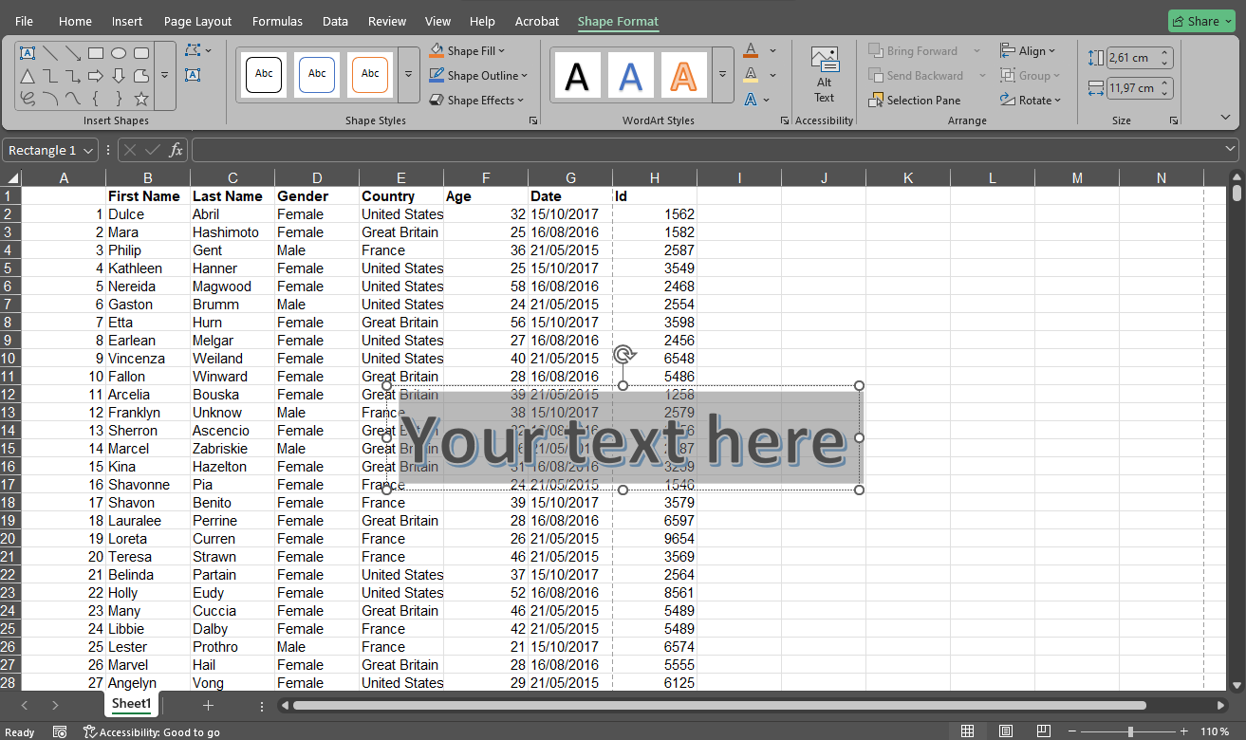The image size is (1246, 740).
Task: Open the Text Outline dropdown arrow
Action: (x=772, y=75)
